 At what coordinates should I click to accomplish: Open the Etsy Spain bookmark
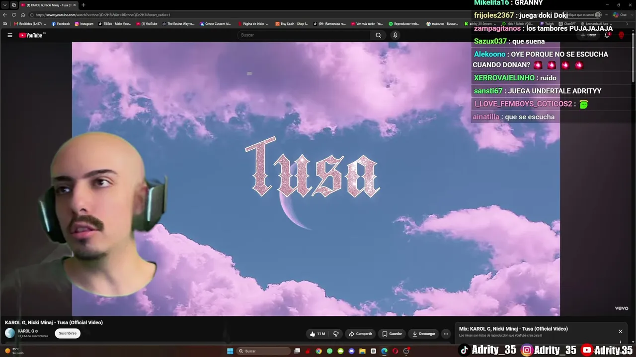tap(292, 24)
